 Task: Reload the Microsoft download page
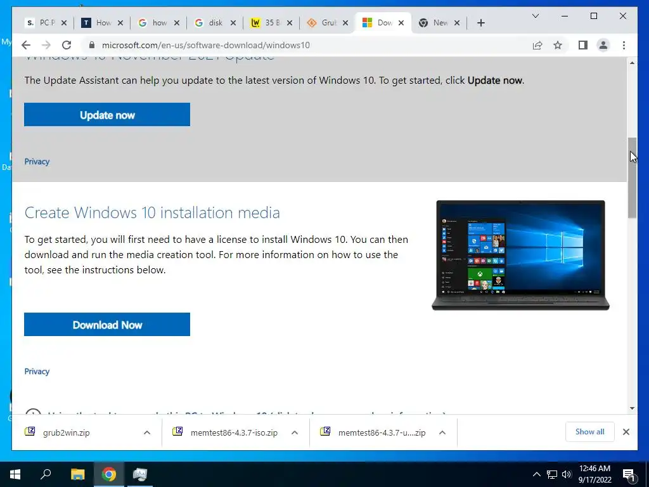[67, 45]
